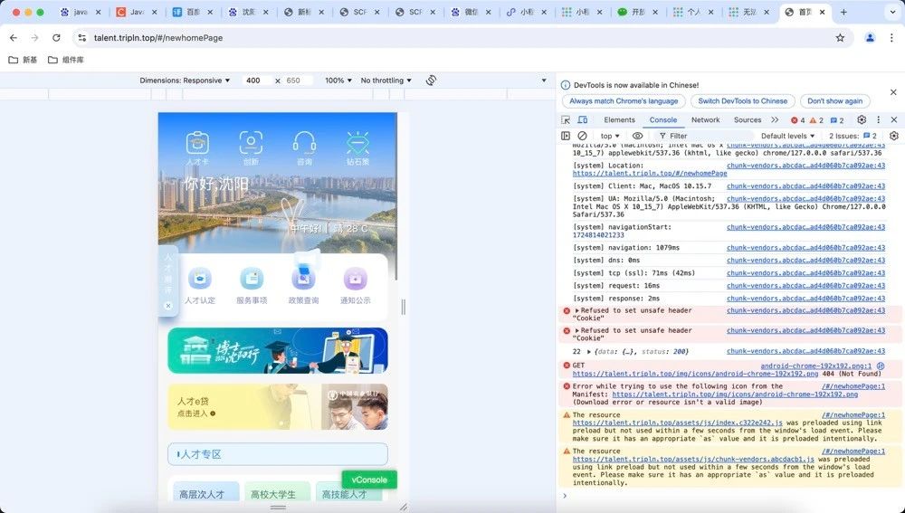Expand the tab search dropdown arrow
The image size is (905, 513).
[893, 12]
